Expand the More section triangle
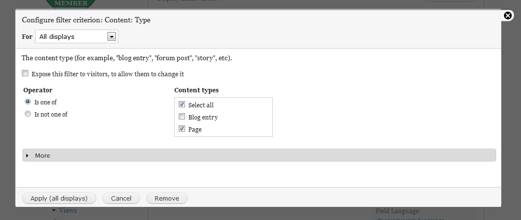 point(27,155)
